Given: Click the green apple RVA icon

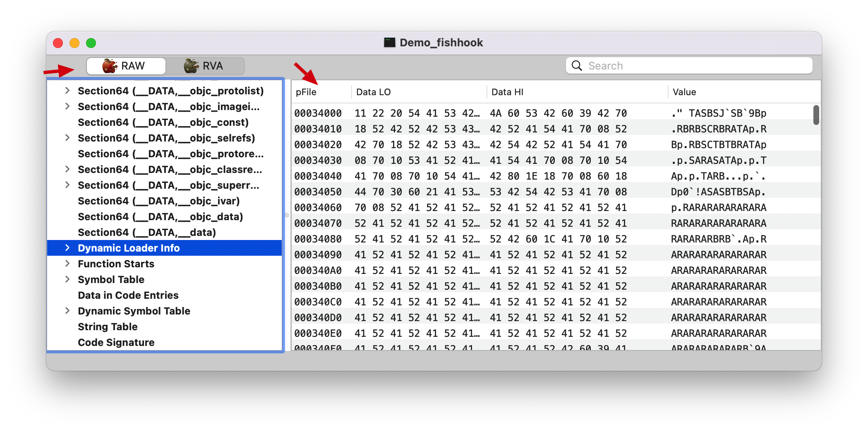Looking at the screenshot, I should pos(191,66).
